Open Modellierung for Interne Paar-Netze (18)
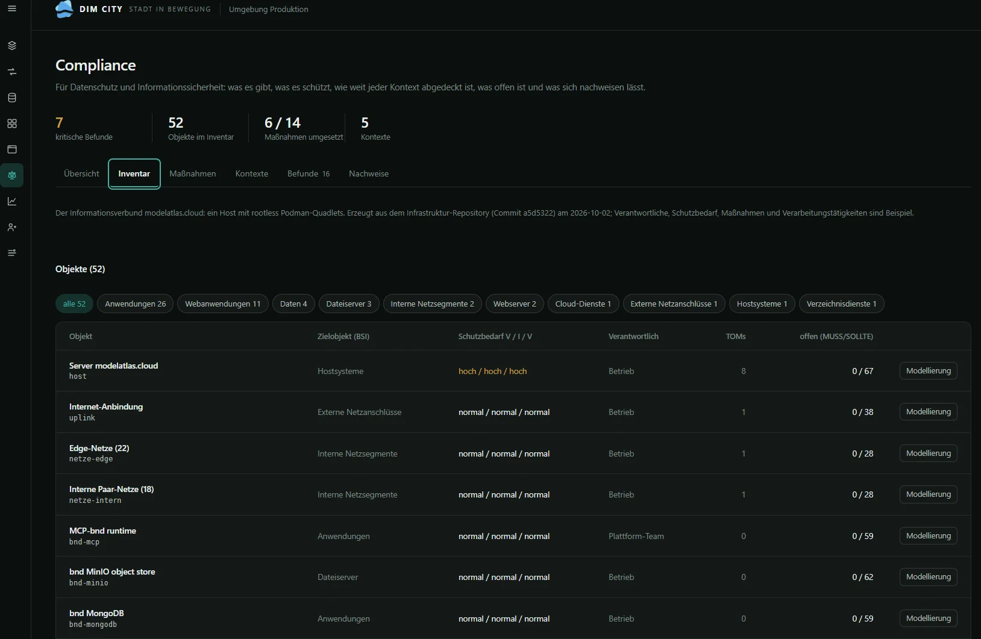Image resolution: width=981 pixels, height=639 pixels. [929, 494]
